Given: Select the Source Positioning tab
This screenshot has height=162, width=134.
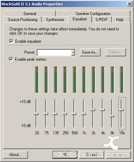Looking at the screenshot, I should 23,20.
